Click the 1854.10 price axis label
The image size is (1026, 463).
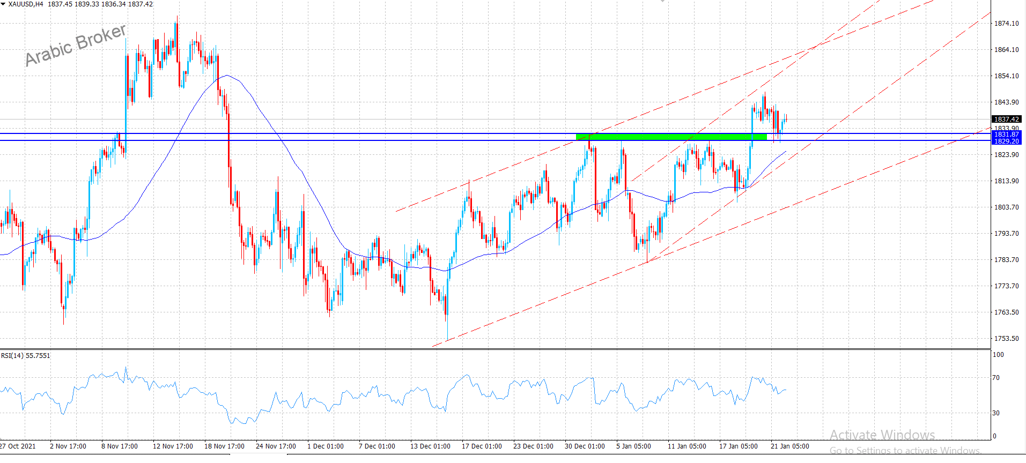pyautogui.click(x=1007, y=76)
